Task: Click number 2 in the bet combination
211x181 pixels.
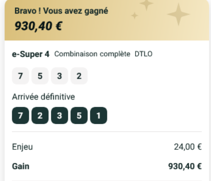Action: click(79, 76)
